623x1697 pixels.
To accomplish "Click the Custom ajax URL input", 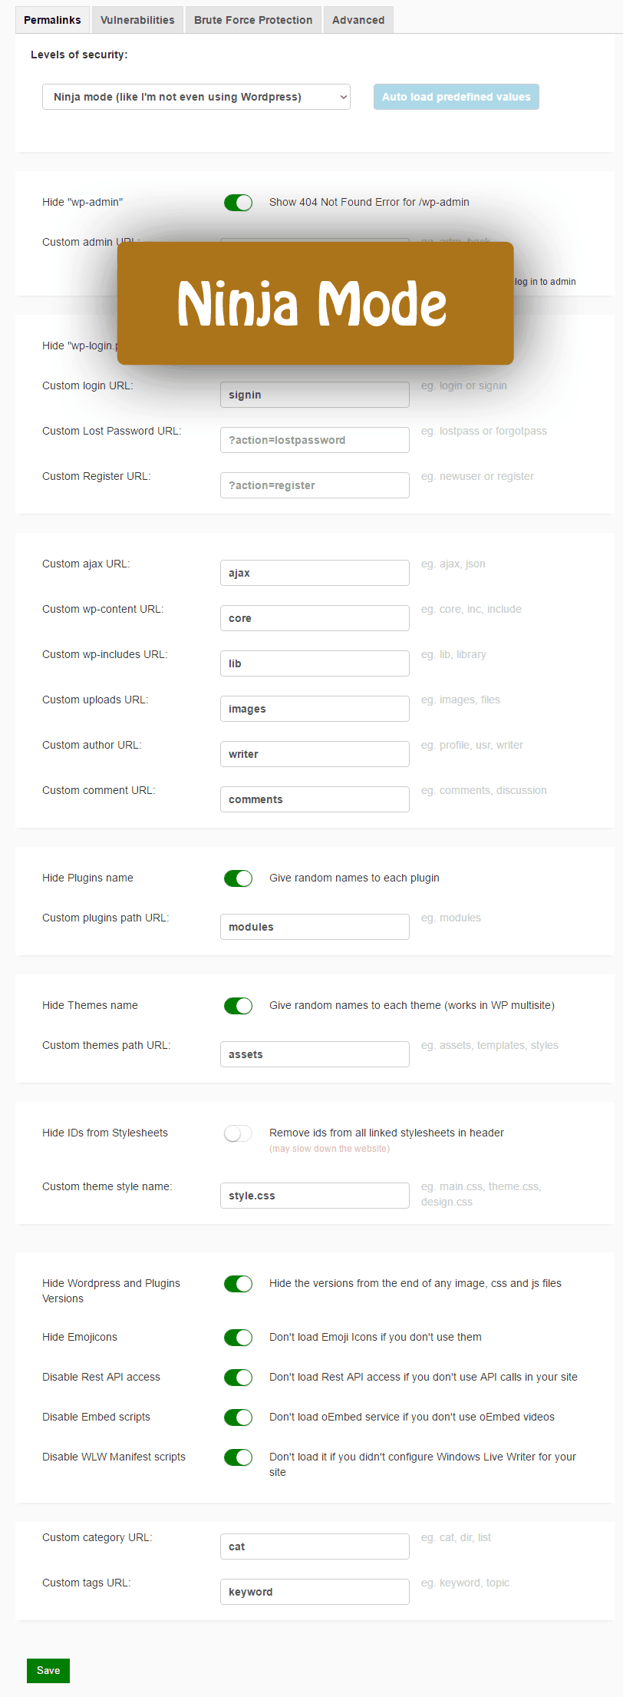I will (315, 573).
